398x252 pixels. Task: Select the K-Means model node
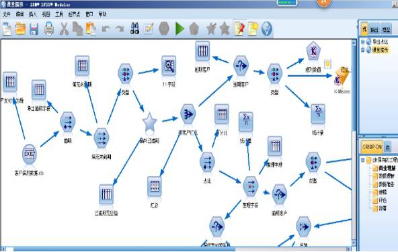point(342,77)
